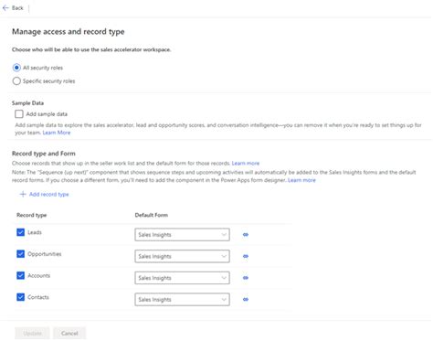433x341 pixels.
Task: Click the Leads row label
Action: click(35, 232)
